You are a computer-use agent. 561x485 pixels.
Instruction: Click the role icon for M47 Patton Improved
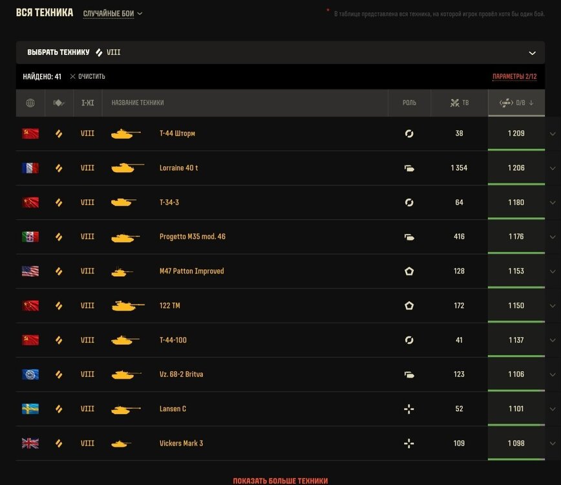pyautogui.click(x=409, y=272)
